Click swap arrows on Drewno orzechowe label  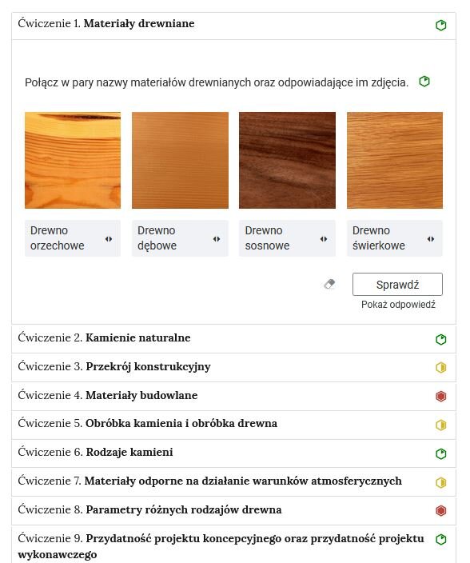point(109,239)
